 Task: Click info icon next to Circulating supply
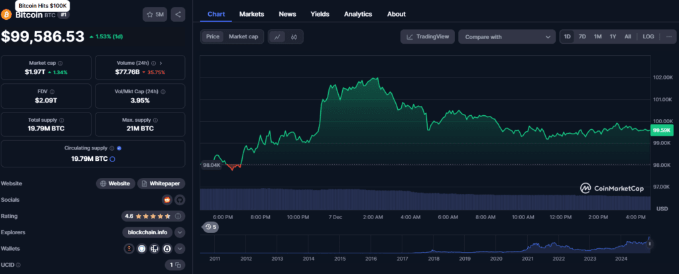(x=111, y=148)
